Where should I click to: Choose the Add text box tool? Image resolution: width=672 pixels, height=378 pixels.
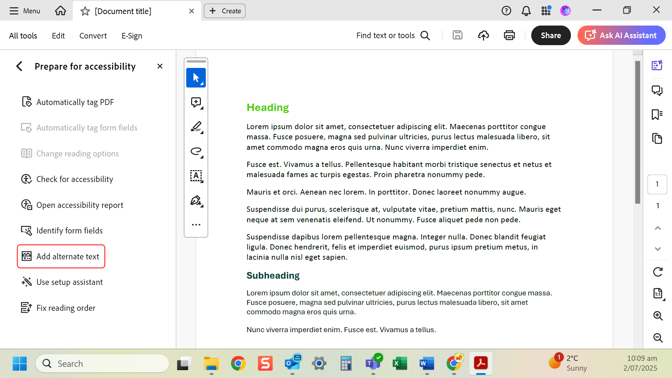(x=196, y=176)
